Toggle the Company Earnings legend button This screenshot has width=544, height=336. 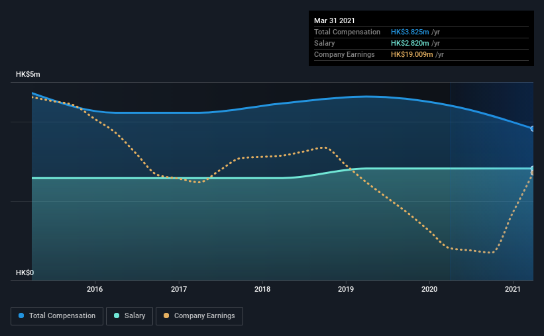click(x=199, y=316)
